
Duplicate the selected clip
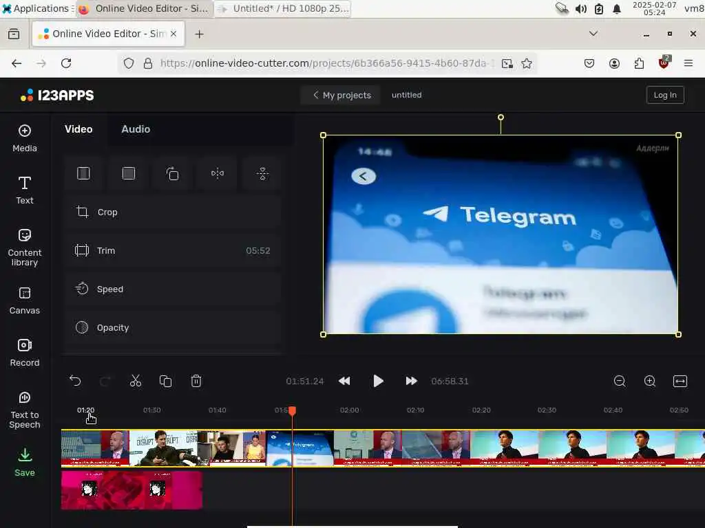(x=165, y=381)
